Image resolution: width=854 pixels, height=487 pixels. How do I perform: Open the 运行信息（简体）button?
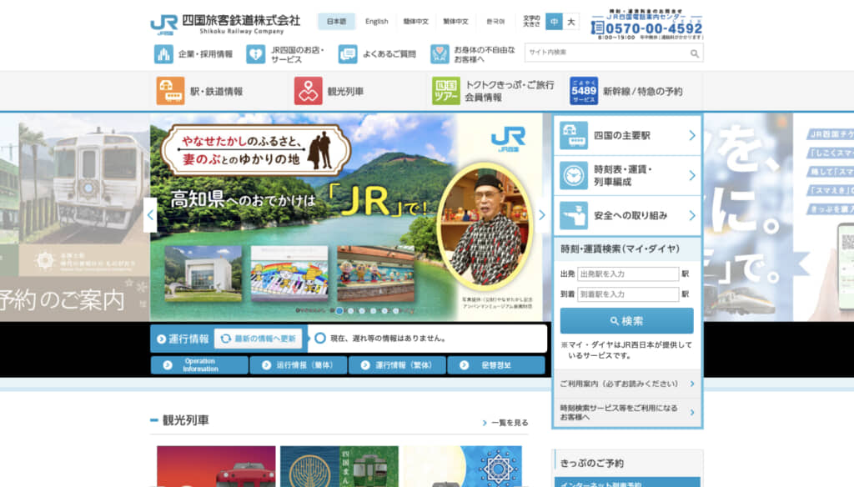pyautogui.click(x=299, y=365)
